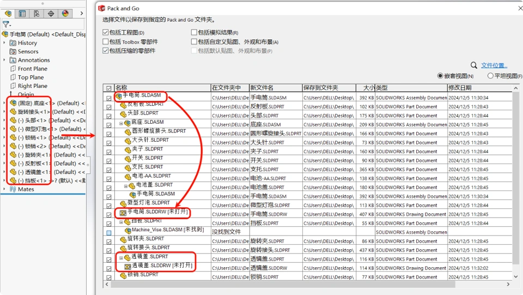The height and width of the screenshot is (295, 523).
Task: Uncheck the 透镜盖.SLDDRW row checkbox
Action: [109, 268]
